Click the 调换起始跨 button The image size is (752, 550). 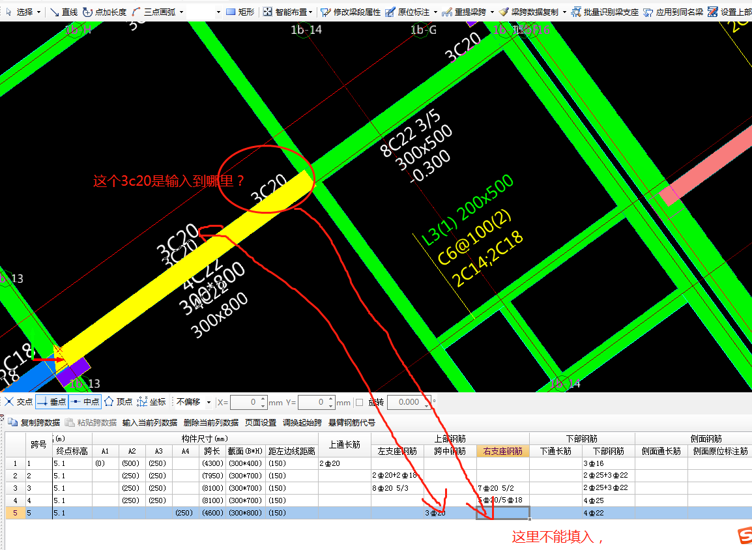(x=302, y=422)
